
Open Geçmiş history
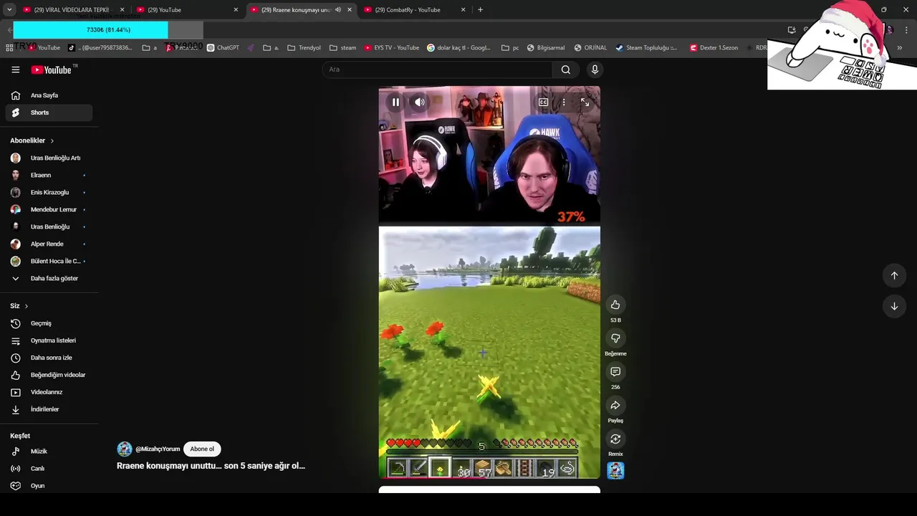(49, 323)
